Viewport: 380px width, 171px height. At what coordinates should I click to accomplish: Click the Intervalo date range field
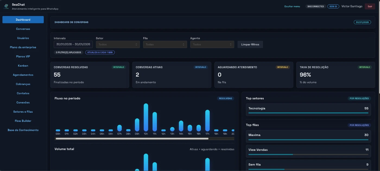(73, 45)
